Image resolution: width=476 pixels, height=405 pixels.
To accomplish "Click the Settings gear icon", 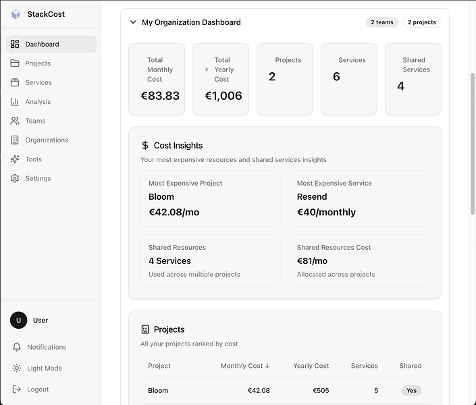I will click(x=15, y=179).
